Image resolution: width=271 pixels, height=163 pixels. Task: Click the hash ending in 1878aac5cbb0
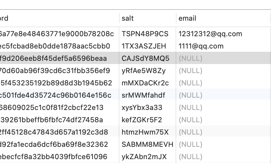pos(55,46)
